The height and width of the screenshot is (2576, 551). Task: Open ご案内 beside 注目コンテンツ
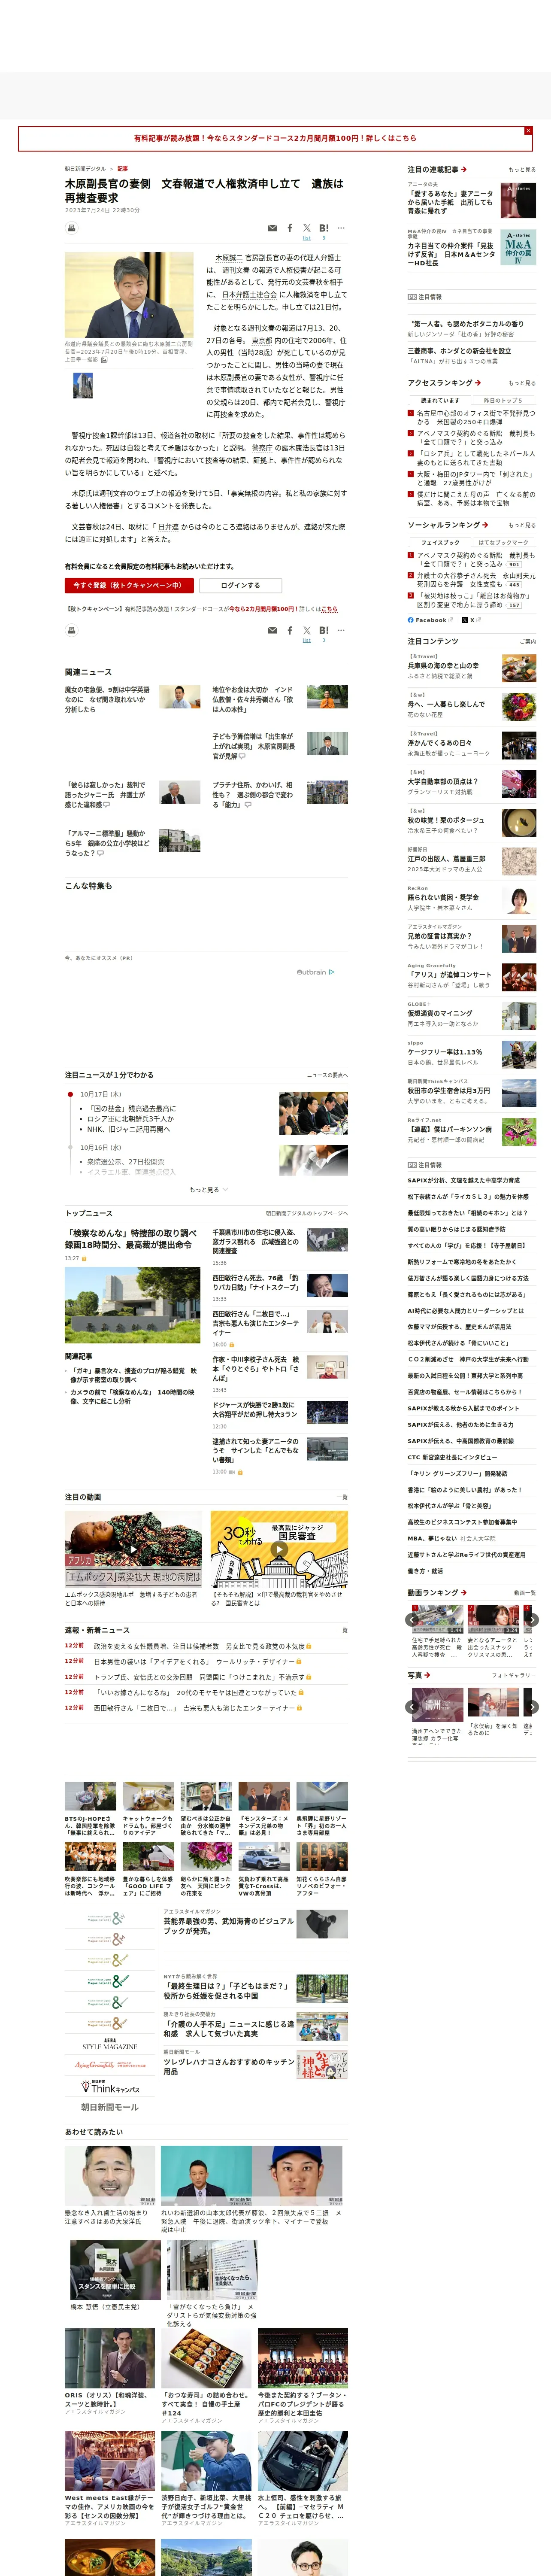[528, 642]
